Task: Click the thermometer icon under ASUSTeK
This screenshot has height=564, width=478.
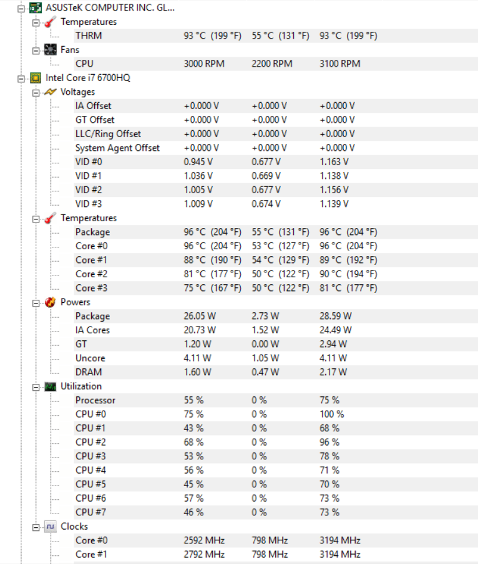Action: point(51,22)
